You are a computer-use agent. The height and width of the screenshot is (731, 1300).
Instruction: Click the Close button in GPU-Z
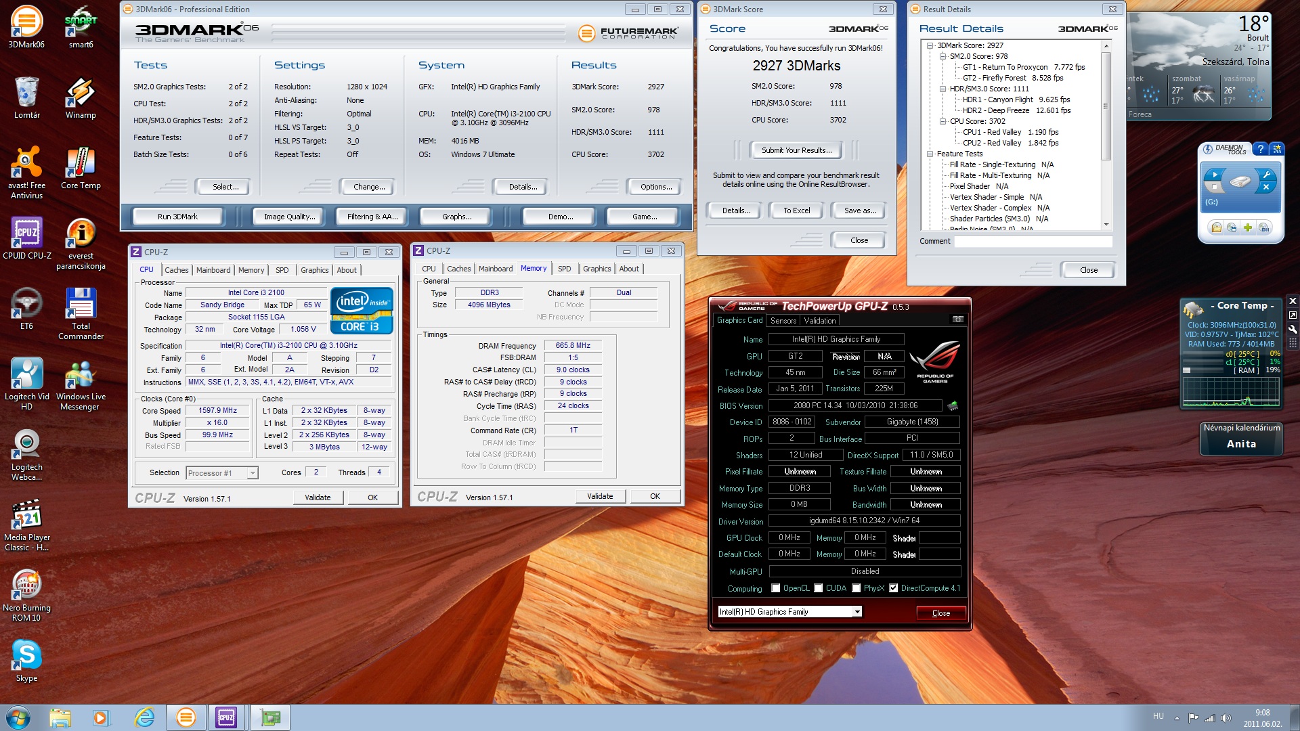click(940, 613)
